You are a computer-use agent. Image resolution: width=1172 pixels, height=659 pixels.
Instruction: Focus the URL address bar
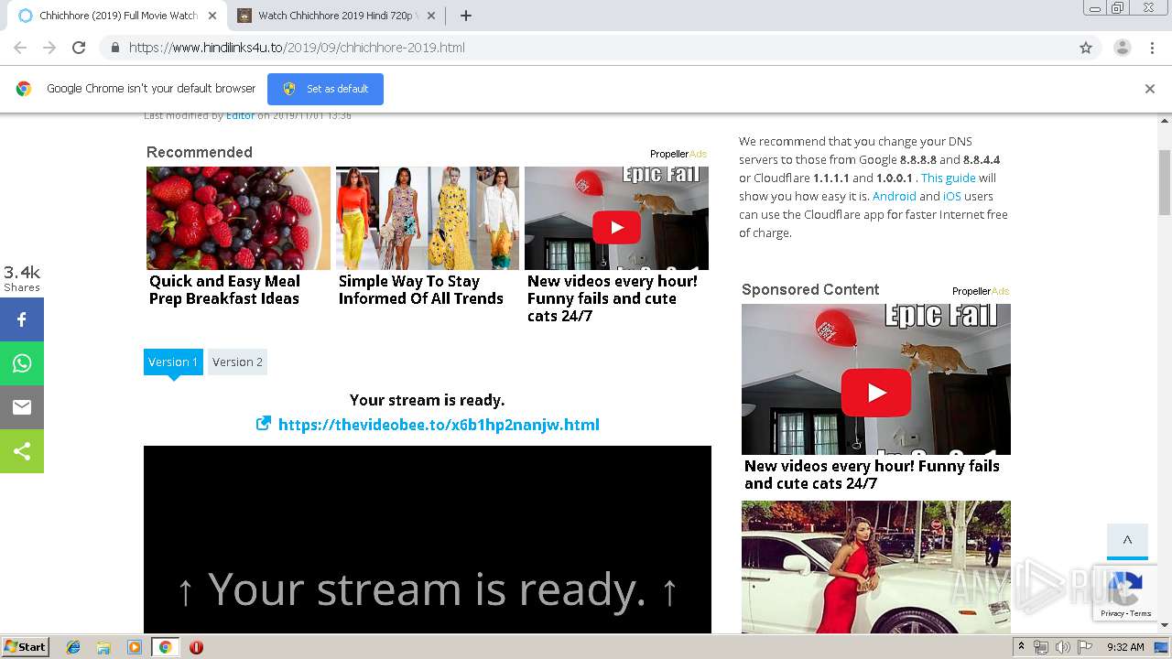tap(595, 48)
